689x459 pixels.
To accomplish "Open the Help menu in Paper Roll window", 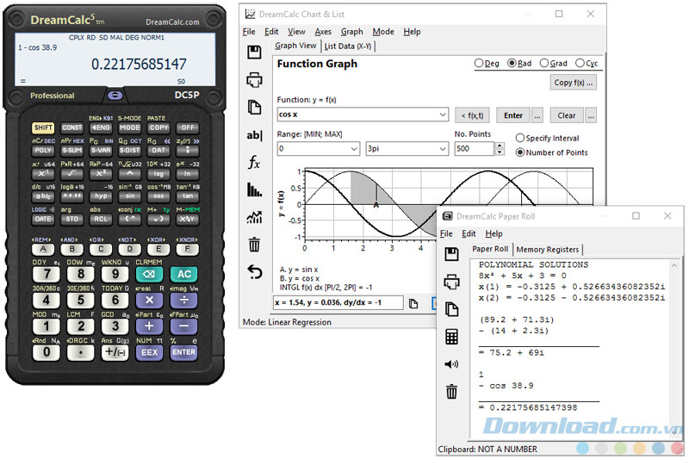I will [x=493, y=233].
